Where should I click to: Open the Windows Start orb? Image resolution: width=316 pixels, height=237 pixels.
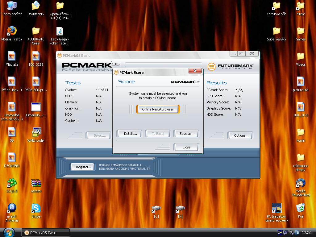pyautogui.click(x=9, y=232)
